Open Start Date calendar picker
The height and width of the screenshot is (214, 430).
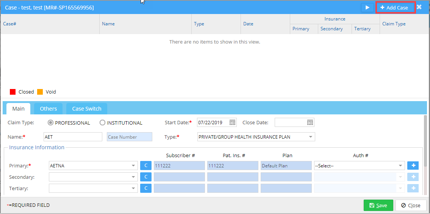pyautogui.click(x=232, y=122)
